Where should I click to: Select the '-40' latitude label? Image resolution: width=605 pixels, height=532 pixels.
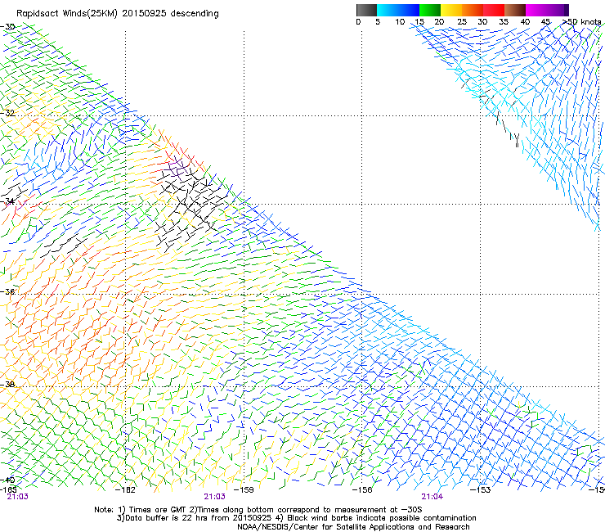[x=7, y=480]
